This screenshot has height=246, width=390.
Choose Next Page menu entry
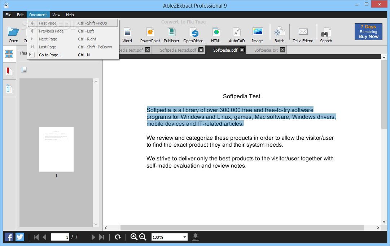(73, 39)
